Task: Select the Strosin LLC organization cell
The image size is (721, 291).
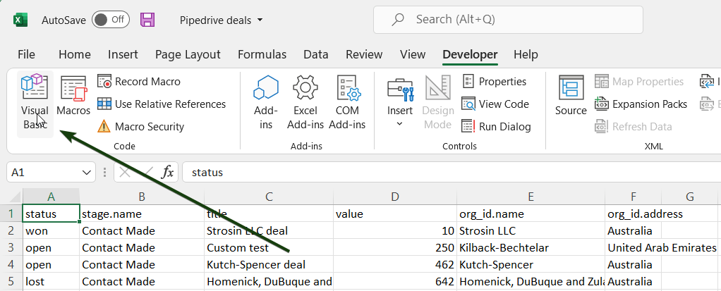Action: click(531, 230)
